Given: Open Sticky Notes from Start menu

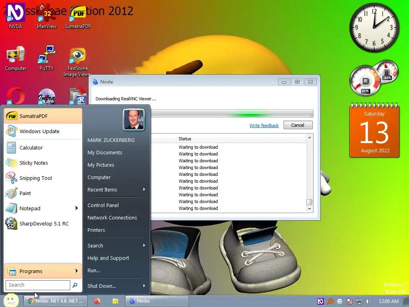Looking at the screenshot, I should 43,163.
